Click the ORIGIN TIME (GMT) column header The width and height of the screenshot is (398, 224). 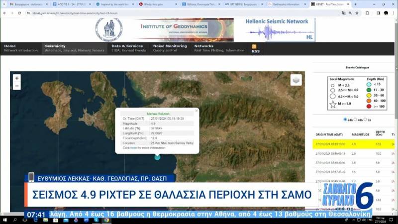click(x=329, y=134)
